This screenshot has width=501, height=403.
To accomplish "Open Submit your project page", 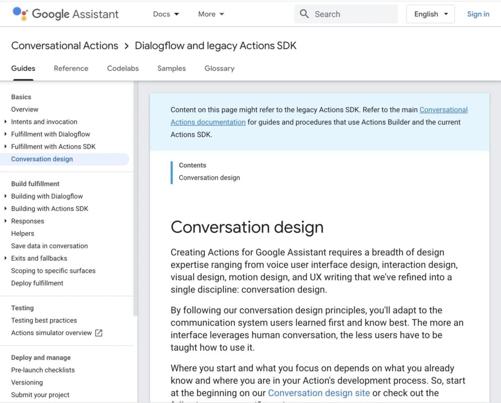I will point(40,395).
